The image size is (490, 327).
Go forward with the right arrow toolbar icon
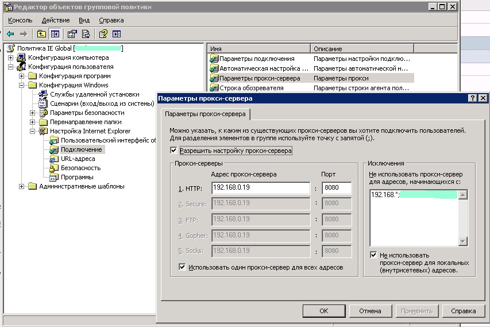click(x=24, y=34)
